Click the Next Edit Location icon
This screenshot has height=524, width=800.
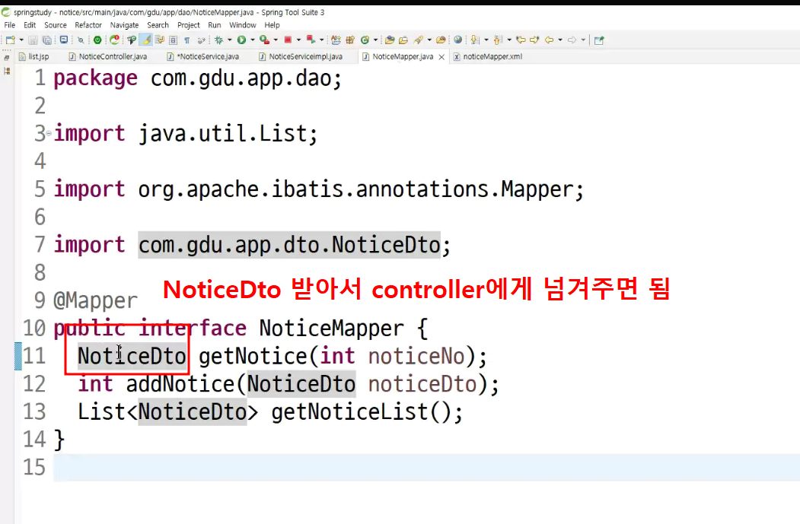click(534, 40)
